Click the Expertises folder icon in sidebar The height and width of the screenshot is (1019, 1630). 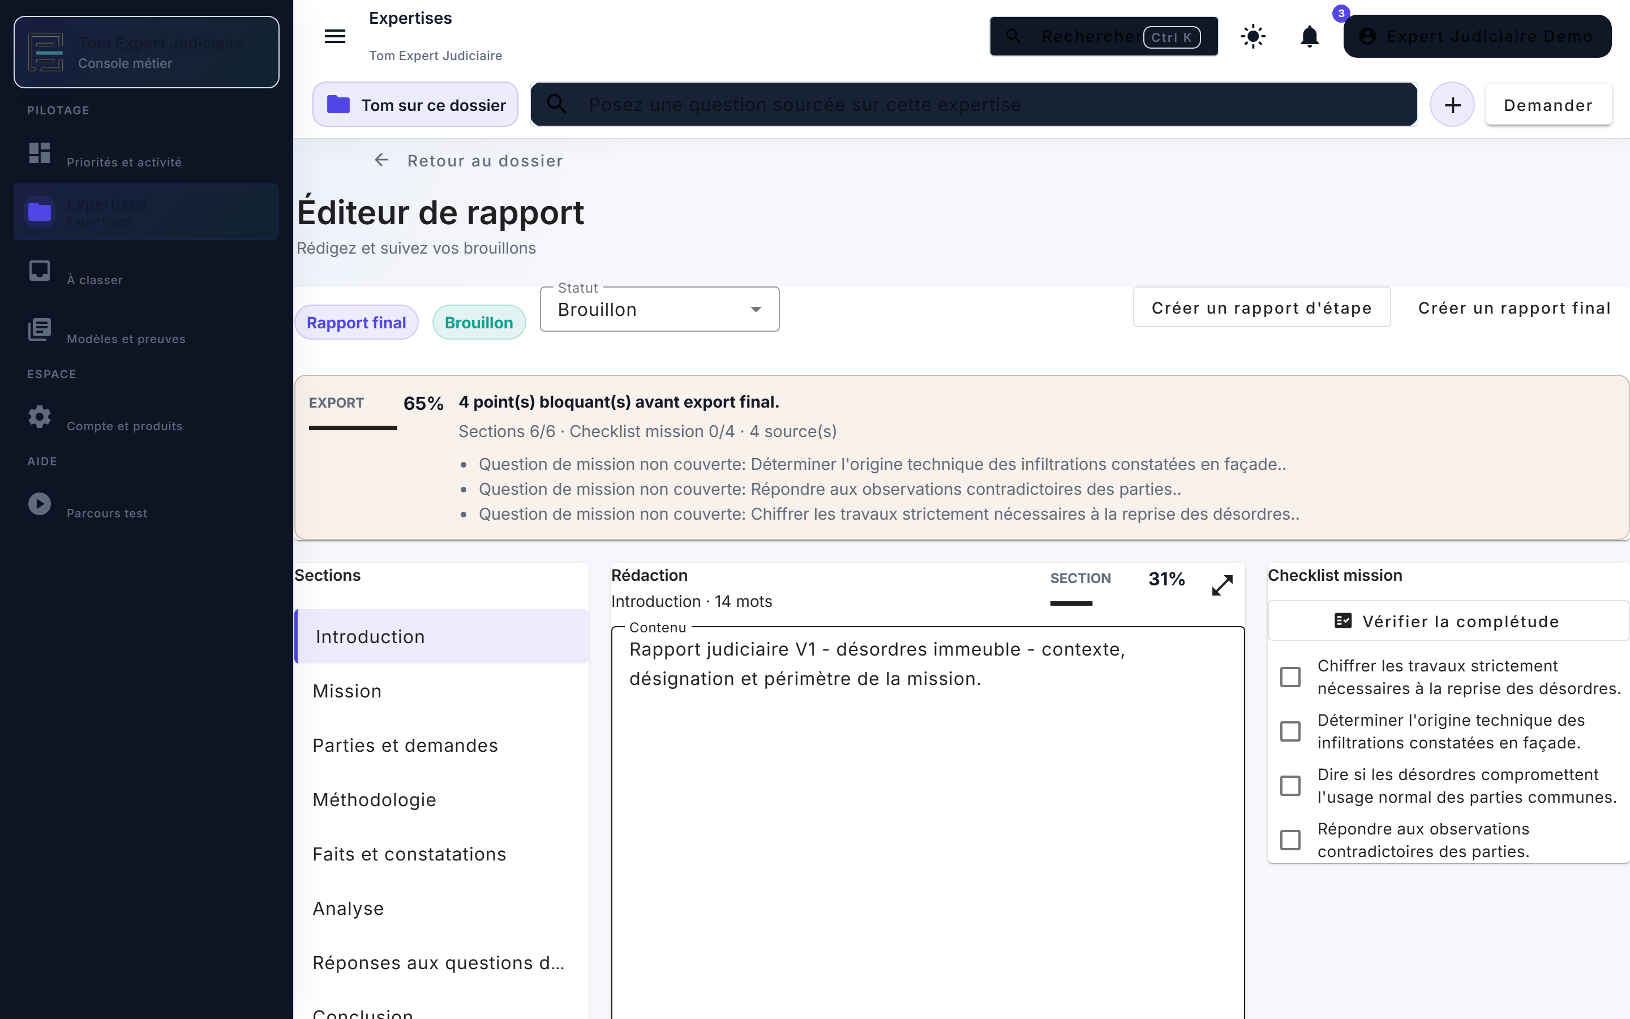[40, 212]
